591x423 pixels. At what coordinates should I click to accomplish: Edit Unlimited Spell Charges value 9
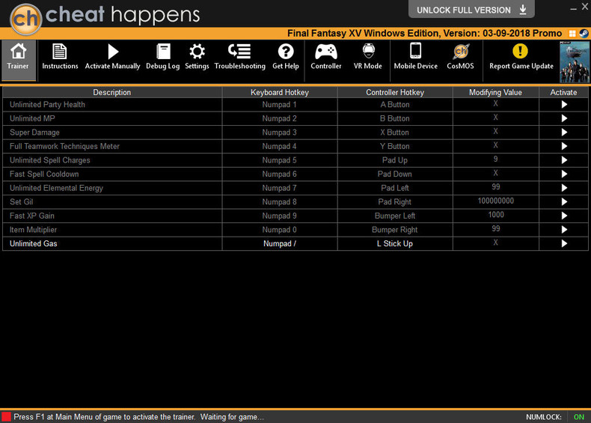point(496,159)
